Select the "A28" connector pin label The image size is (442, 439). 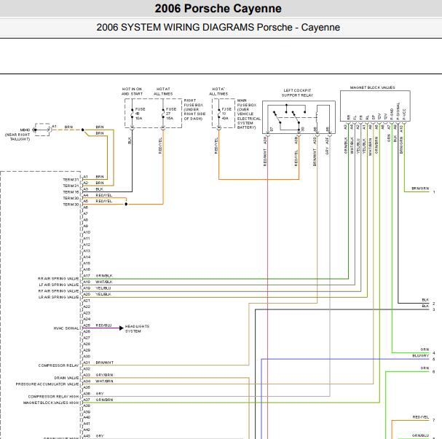[x=87, y=344]
